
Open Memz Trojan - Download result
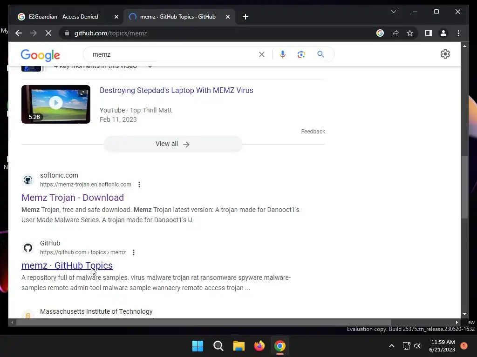pyautogui.click(x=73, y=198)
